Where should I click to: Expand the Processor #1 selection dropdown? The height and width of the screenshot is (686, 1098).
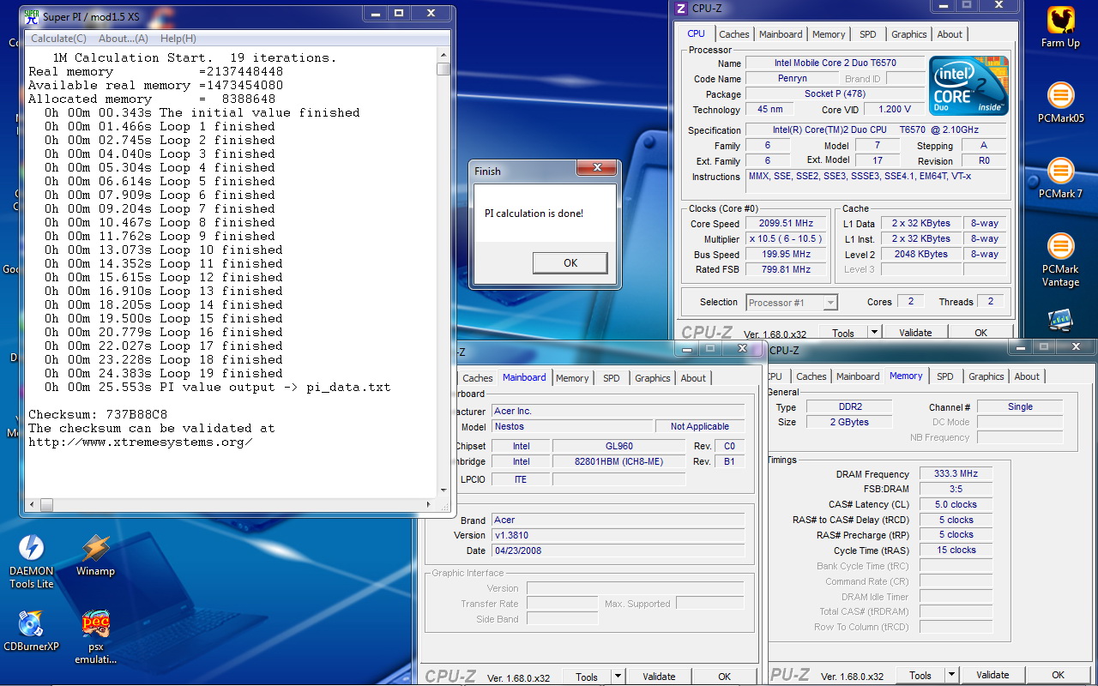(830, 303)
